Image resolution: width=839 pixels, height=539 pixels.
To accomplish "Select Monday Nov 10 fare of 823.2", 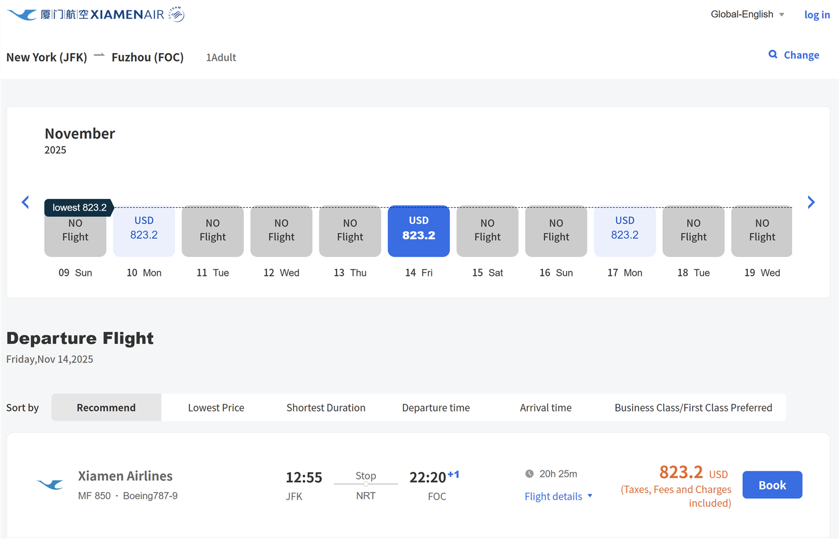I will tap(144, 231).
